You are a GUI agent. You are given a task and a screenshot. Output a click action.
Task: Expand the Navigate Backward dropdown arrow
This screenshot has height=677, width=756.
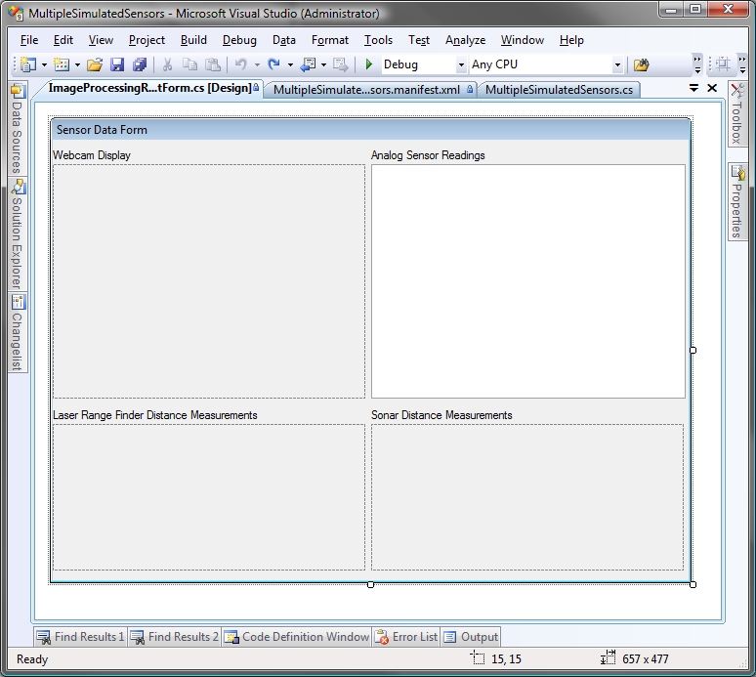(x=323, y=64)
